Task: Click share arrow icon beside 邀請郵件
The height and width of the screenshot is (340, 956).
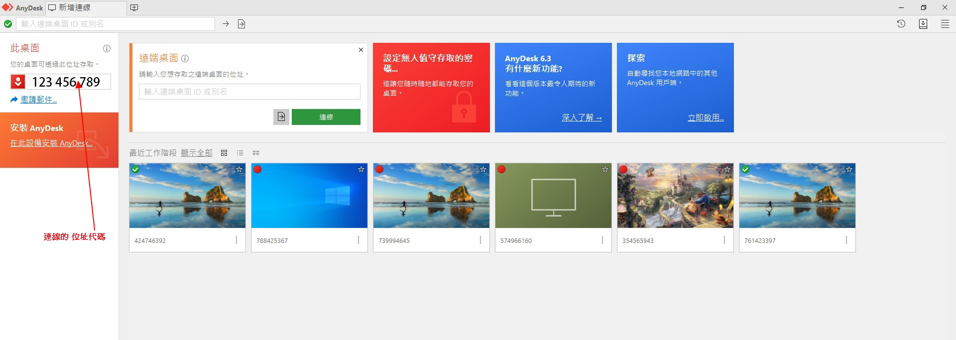Action: pyautogui.click(x=14, y=100)
